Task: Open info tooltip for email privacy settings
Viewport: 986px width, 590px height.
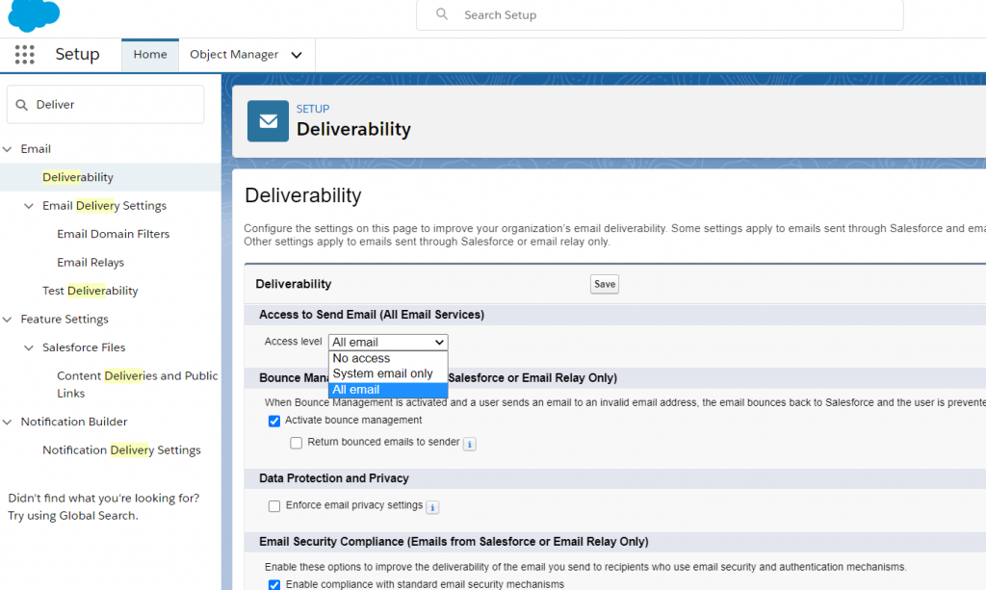Action: [430, 506]
